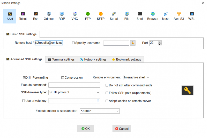Open the user credentials manager icon
207x138 pixels.
coord(133,43)
